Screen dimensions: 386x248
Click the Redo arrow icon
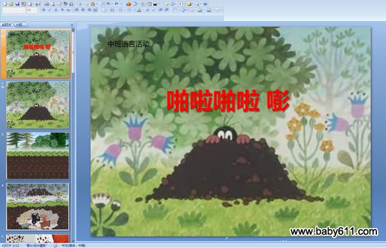point(116,4)
